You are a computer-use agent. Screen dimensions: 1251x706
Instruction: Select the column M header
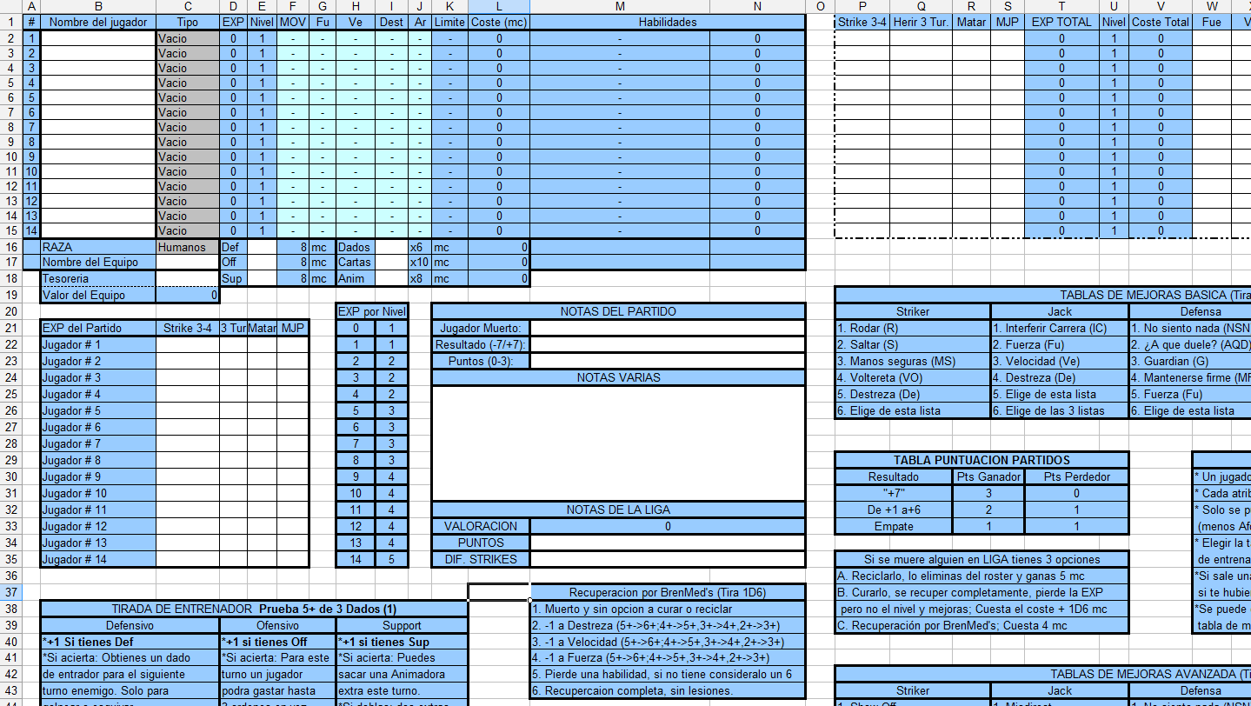click(619, 7)
